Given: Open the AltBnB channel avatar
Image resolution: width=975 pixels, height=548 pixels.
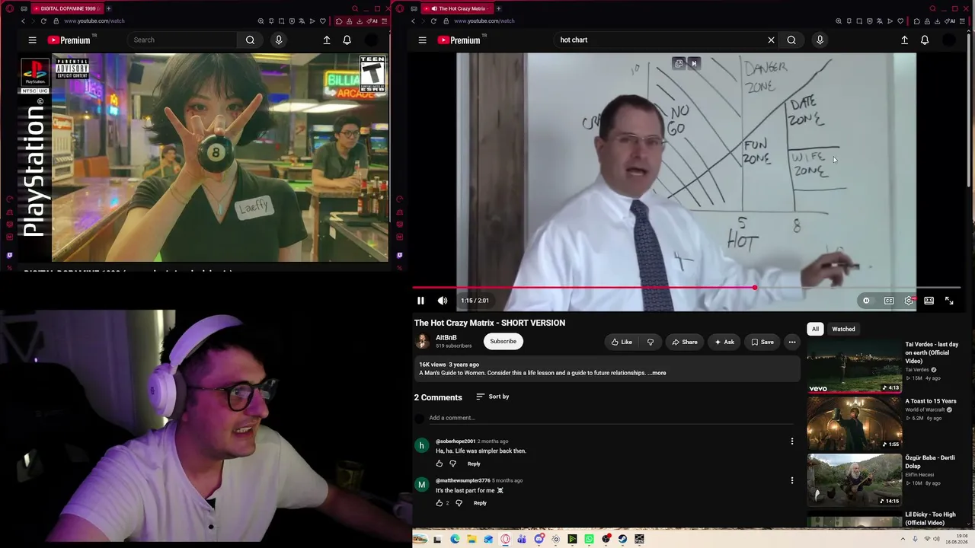Looking at the screenshot, I should (x=422, y=341).
